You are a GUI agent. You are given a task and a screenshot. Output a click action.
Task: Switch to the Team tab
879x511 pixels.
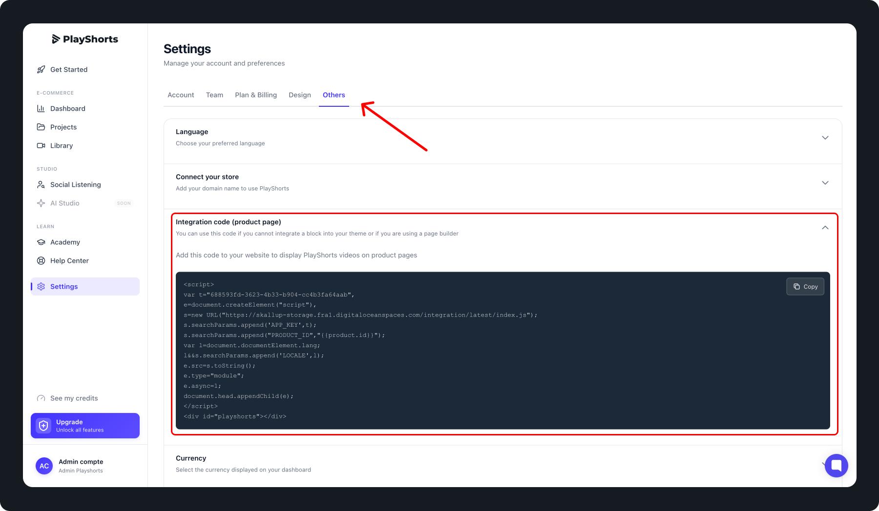(214, 95)
